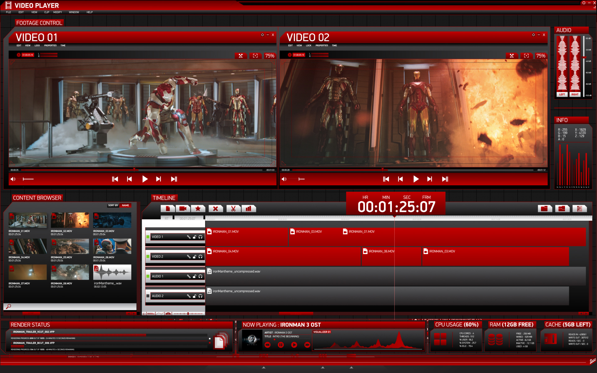Screen dimensions: 597x373
Task: Click the speaker icon in Video 01
Action: click(x=13, y=179)
